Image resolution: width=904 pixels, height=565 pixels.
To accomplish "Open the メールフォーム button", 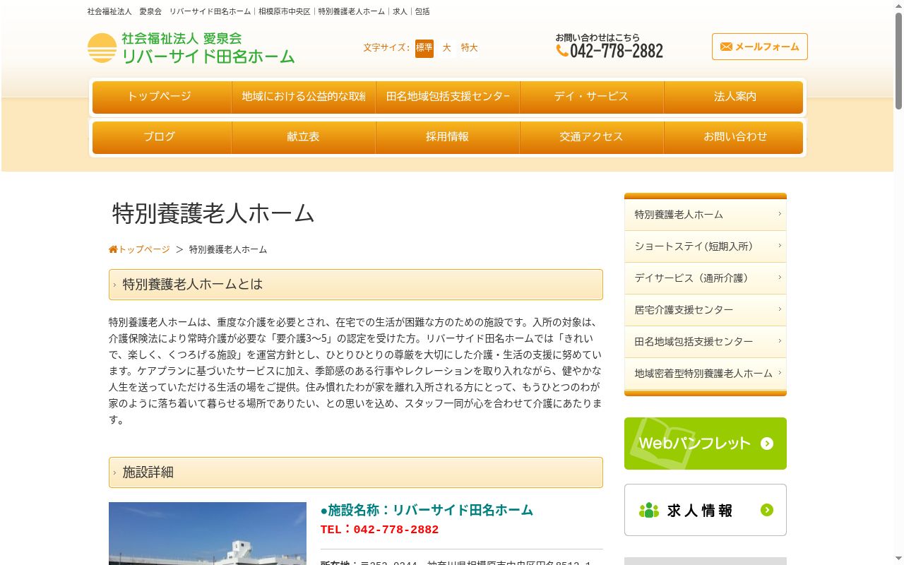I will click(x=760, y=47).
